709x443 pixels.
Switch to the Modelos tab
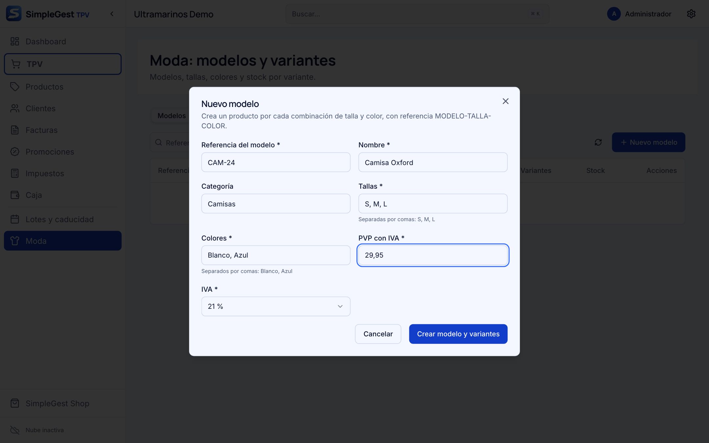coord(171,116)
